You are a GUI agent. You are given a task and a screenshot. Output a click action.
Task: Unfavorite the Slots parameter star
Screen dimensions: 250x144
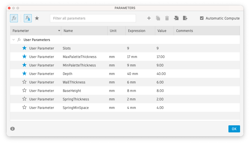point(24,48)
